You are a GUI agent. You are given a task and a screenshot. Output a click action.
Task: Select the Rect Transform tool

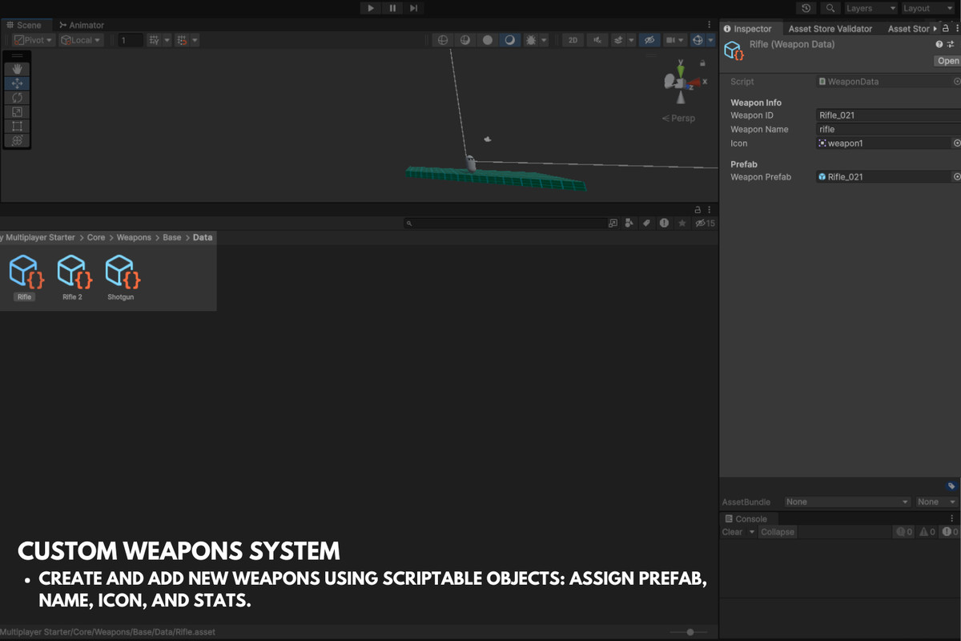point(16,126)
